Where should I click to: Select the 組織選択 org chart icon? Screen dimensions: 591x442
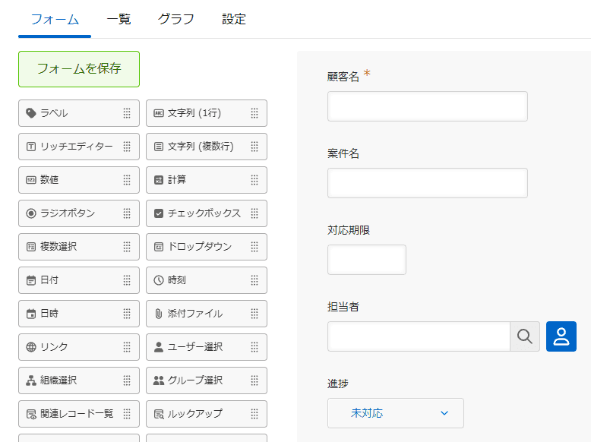pos(31,380)
